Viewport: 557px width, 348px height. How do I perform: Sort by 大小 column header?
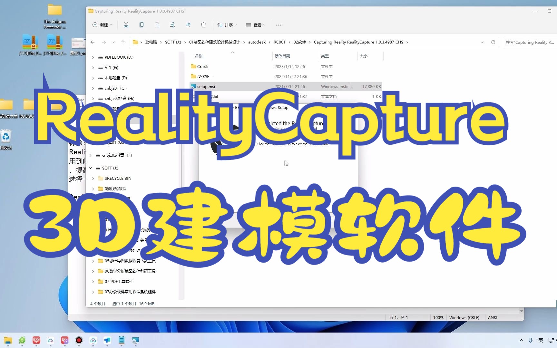pyautogui.click(x=364, y=56)
